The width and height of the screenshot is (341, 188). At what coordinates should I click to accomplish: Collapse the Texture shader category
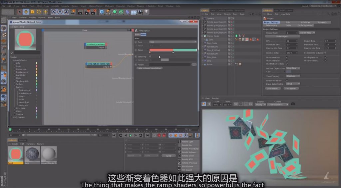(x=15, y=87)
